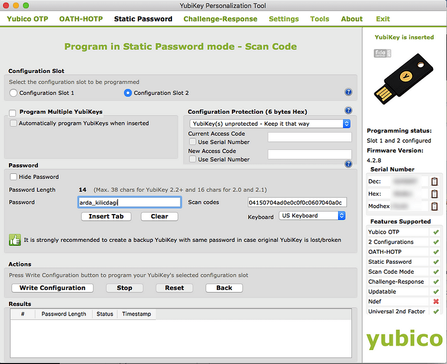The width and height of the screenshot is (447, 364).
Task: Click the Universal 2nd Factor checkmark
Action: 436,312
